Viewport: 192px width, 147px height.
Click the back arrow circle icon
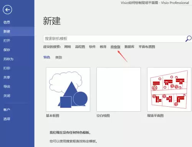click(7, 10)
